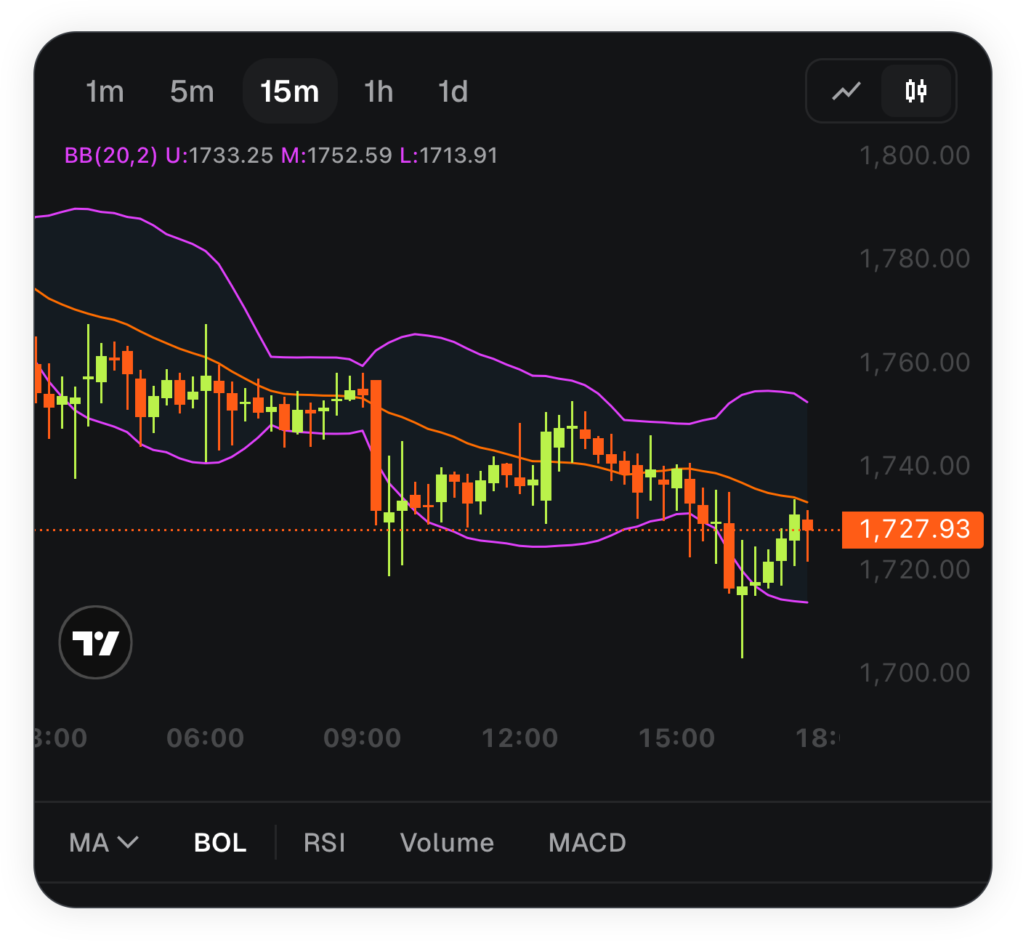Click the tall green candle after 12:00
The image size is (1023, 941).
pos(546,467)
